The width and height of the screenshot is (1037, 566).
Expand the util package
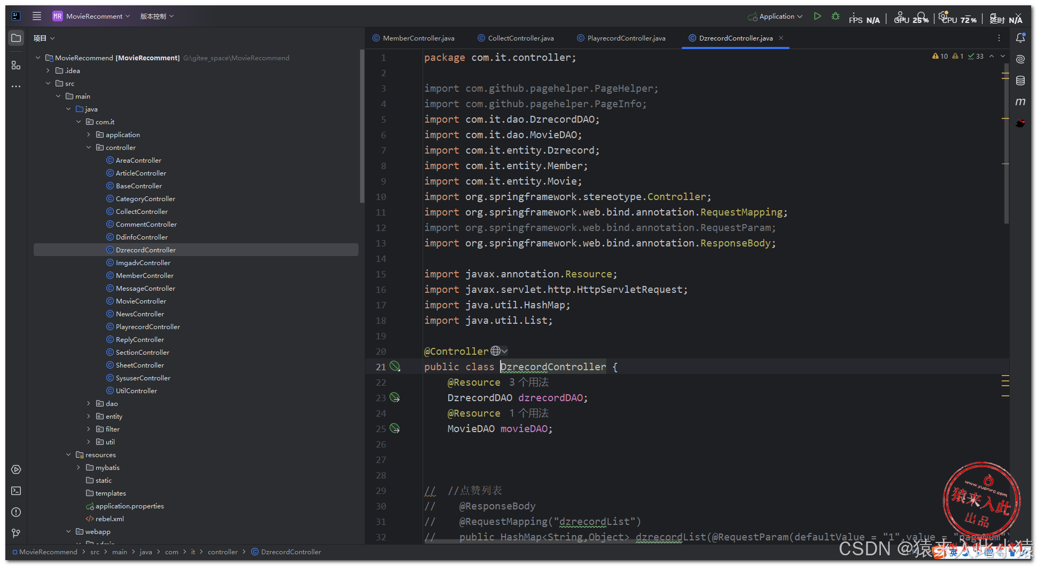pyautogui.click(x=89, y=442)
